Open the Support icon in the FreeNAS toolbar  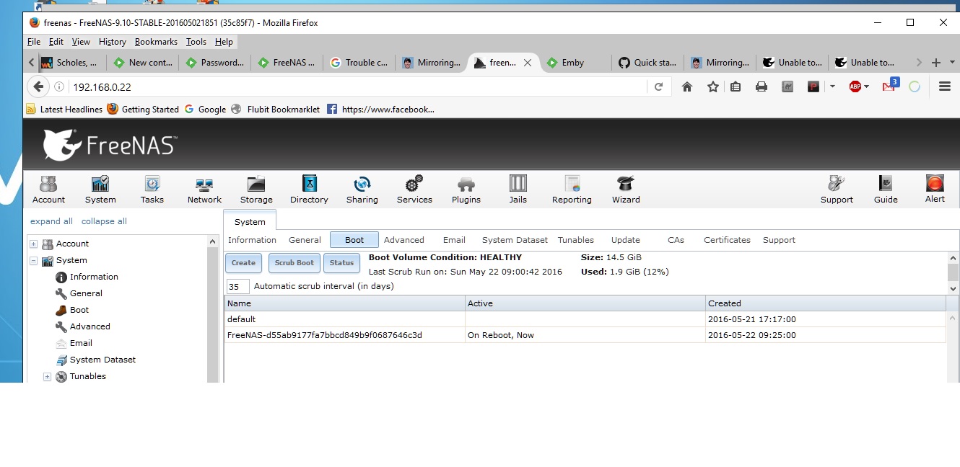click(x=837, y=190)
